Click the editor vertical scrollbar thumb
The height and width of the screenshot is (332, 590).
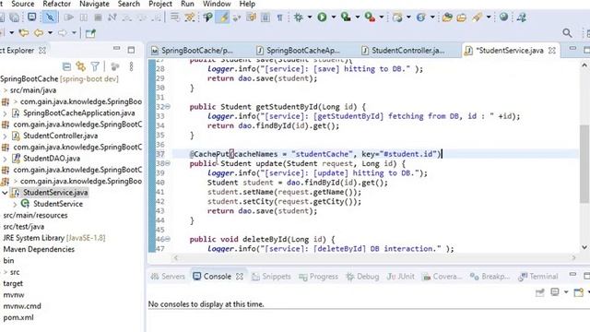pyautogui.click(x=584, y=164)
